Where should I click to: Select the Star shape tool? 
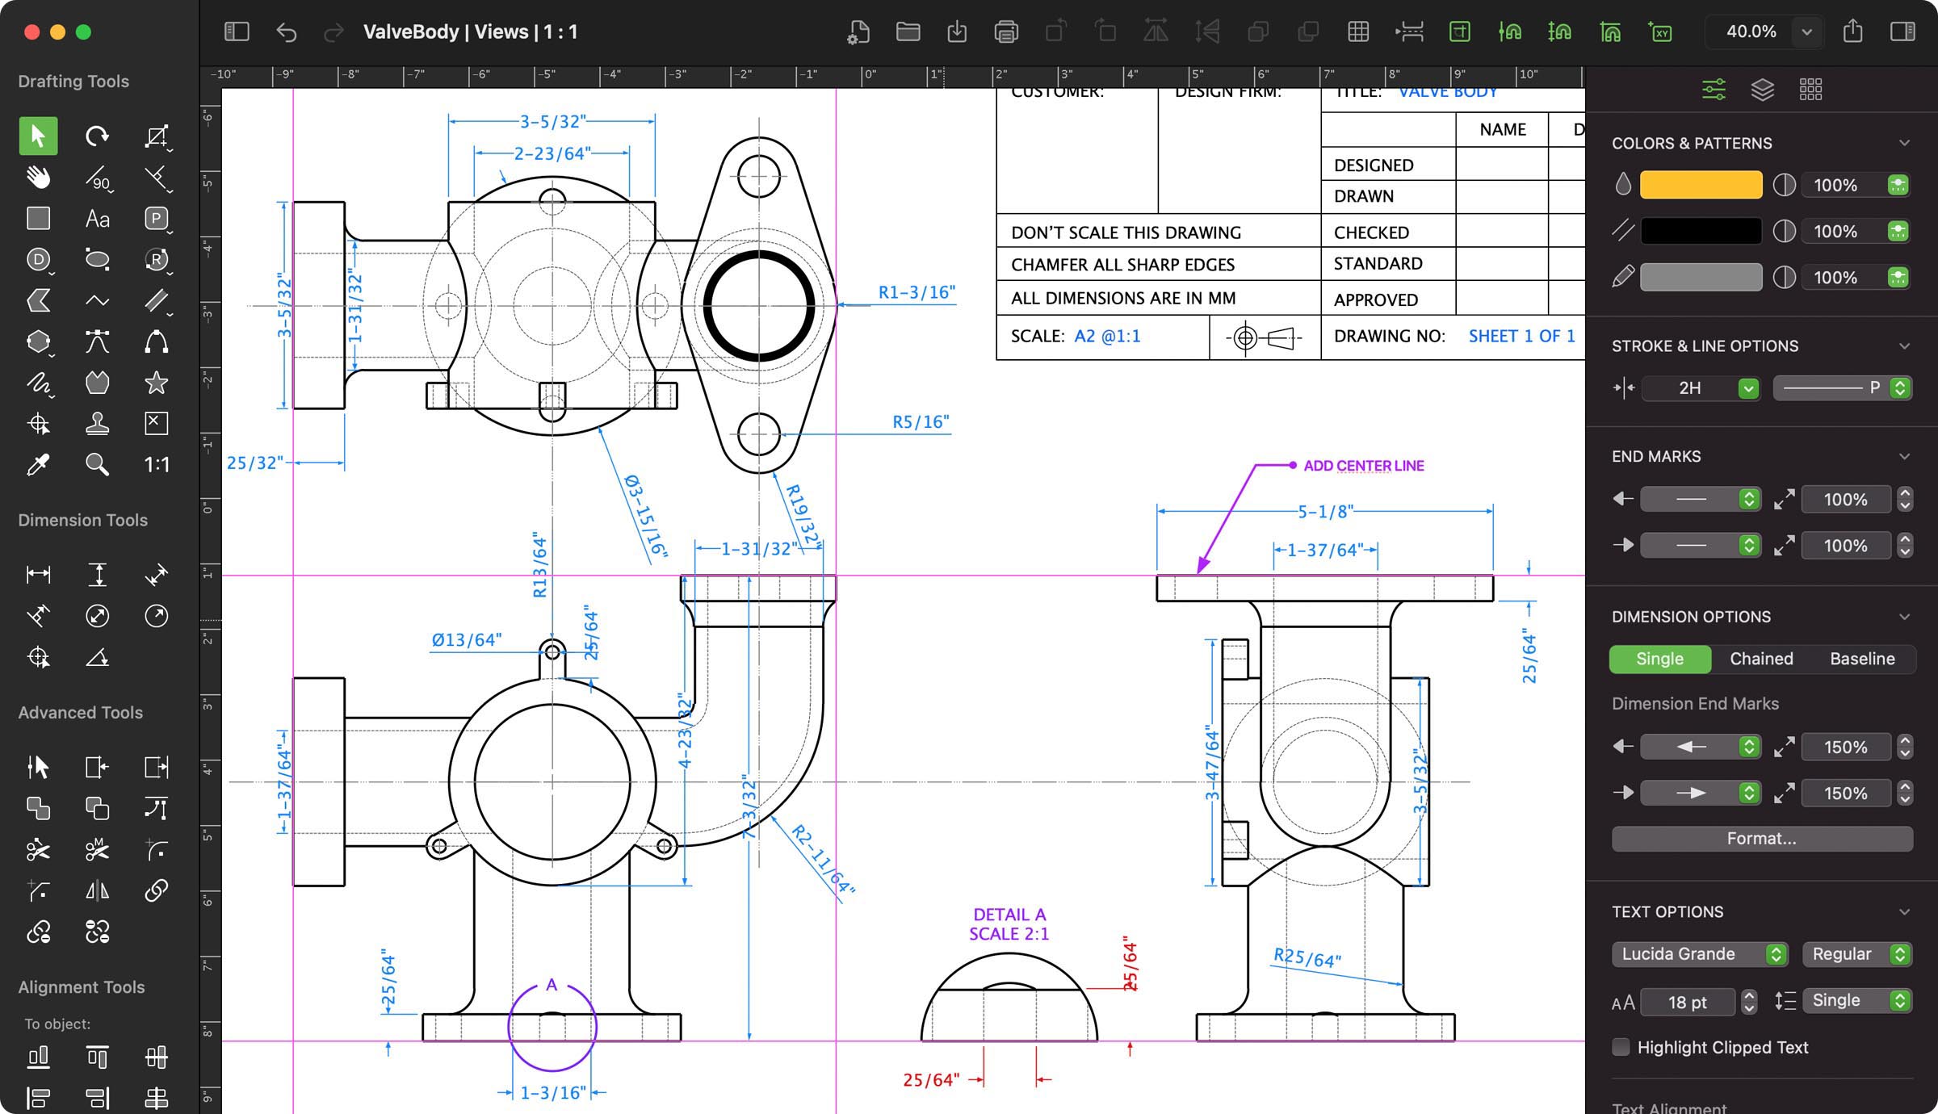click(156, 383)
